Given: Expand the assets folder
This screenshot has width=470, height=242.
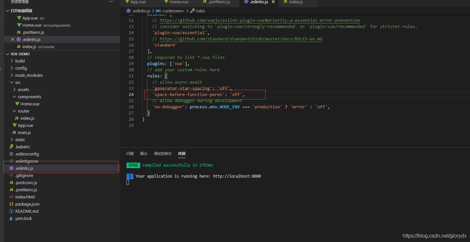Looking at the screenshot, I should click(x=23, y=89).
